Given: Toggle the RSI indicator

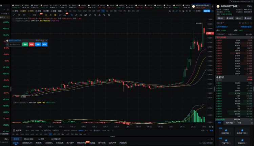Looking at the screenshot, I should pos(91,130).
